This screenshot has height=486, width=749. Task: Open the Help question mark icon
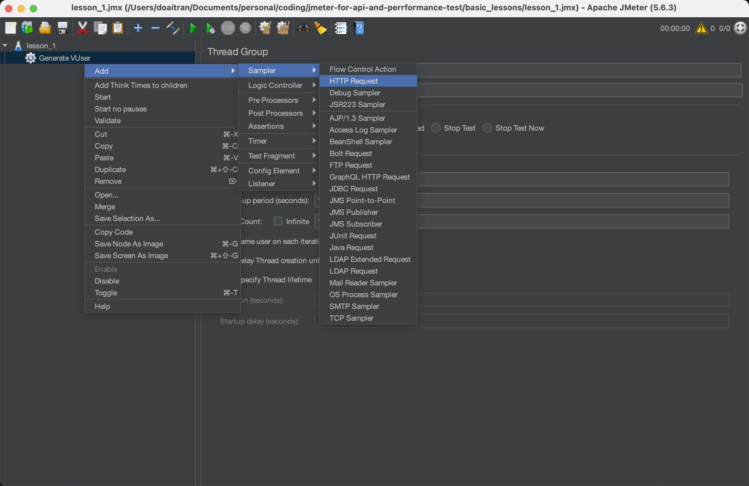[x=359, y=28]
